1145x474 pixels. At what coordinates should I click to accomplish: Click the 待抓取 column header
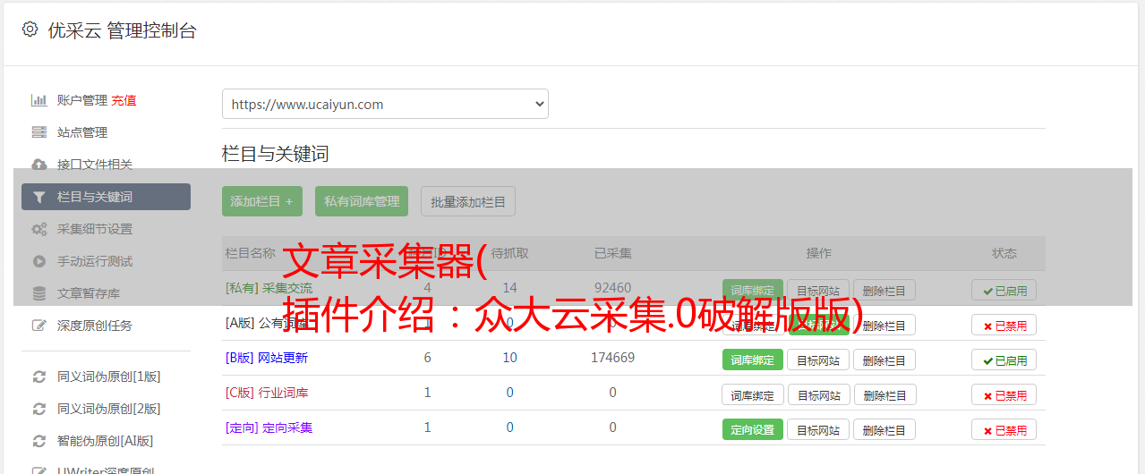tap(509, 253)
